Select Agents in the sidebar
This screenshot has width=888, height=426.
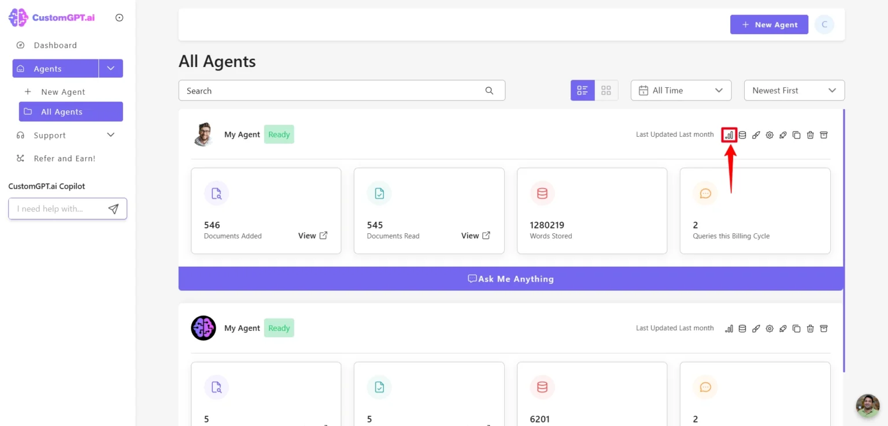[55, 69]
